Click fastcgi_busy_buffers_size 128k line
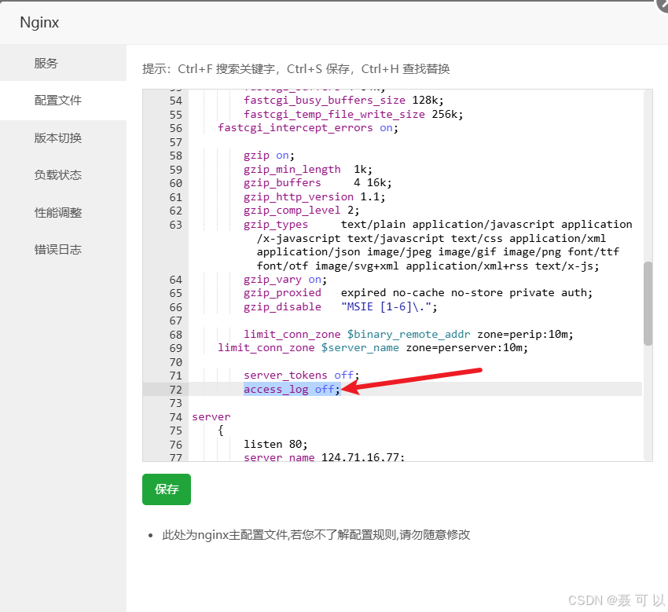Viewport: 668px width, 612px height. point(343,101)
